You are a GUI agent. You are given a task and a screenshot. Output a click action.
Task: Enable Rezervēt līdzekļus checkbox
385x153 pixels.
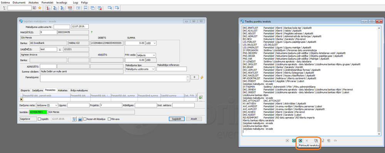pyautogui.click(x=85, y=119)
